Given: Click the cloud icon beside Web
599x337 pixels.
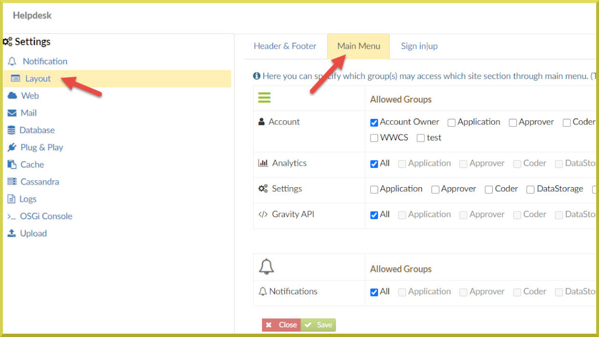Looking at the screenshot, I should (12, 95).
